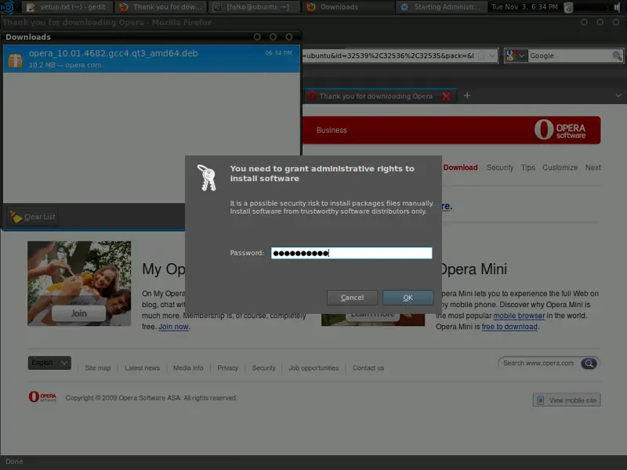Select the opera .deb package icon in Downloads
This screenshot has height=470, width=627.
pos(15,60)
